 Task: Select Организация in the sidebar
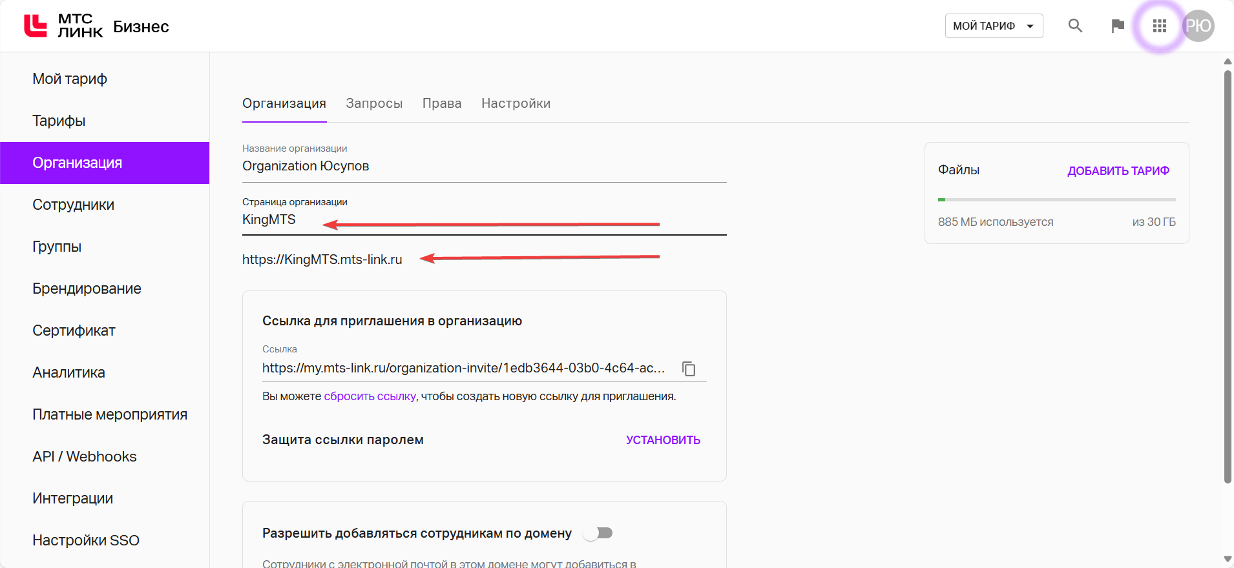[105, 163]
